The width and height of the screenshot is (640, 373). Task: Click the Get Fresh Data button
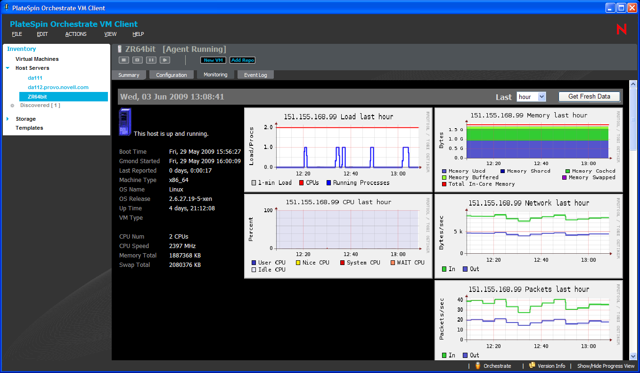(x=589, y=97)
